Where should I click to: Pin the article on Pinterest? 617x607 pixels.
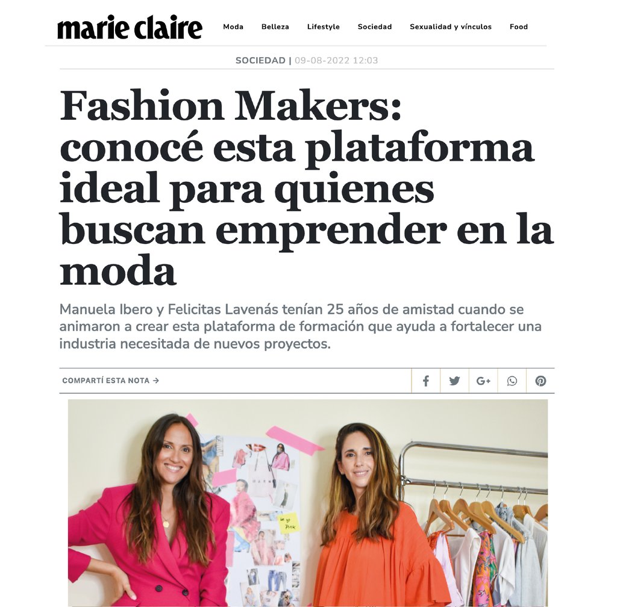click(540, 381)
